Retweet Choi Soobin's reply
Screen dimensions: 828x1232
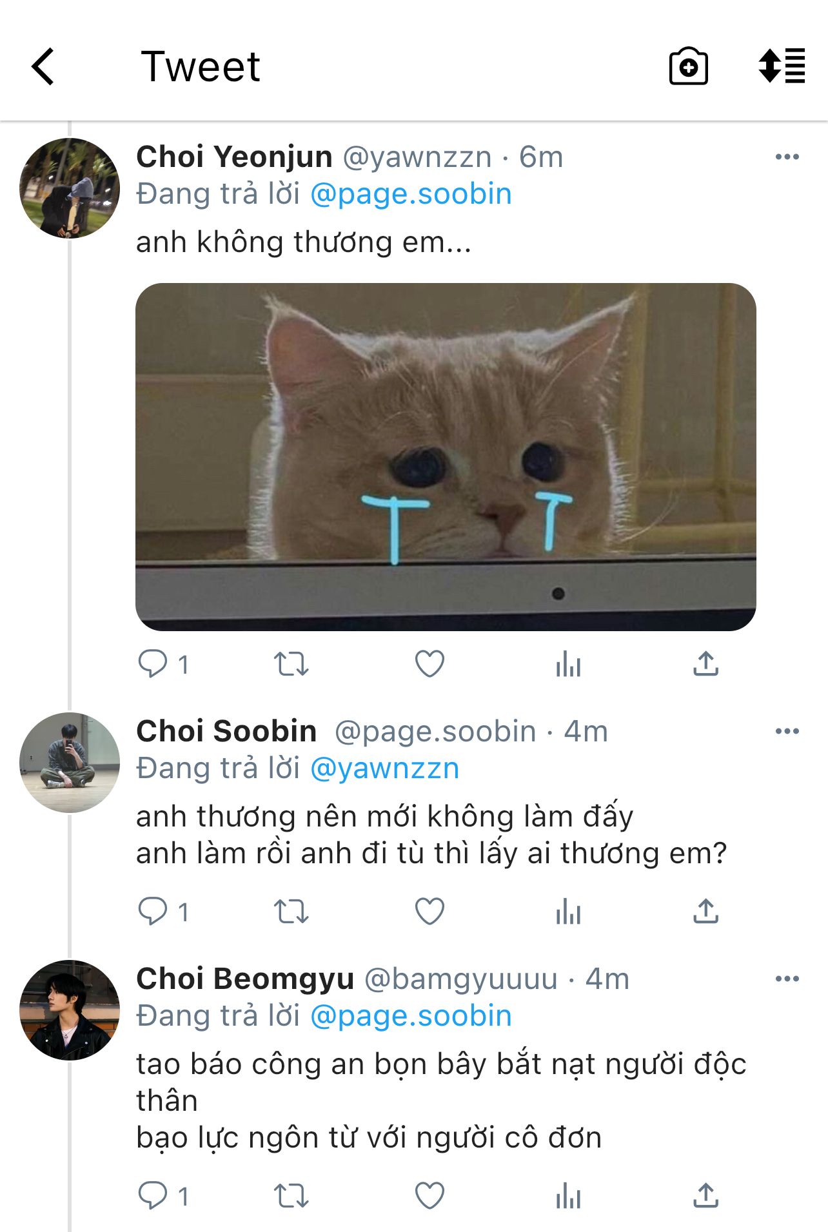click(291, 911)
